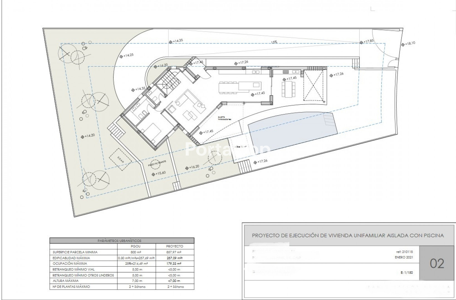456x300 pixels.
Task: Click the E: 1/150 scale text
Action: point(407,272)
